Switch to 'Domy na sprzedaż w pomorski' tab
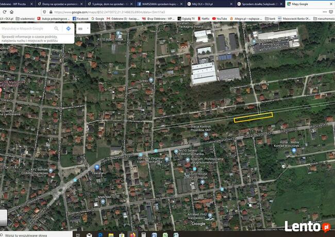Viewport: 335px width, 237px height. click(60, 4)
